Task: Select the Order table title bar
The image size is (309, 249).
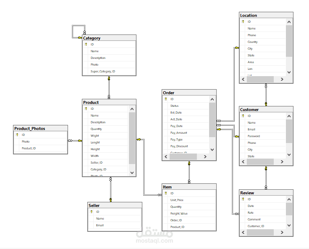Action: click(x=189, y=93)
